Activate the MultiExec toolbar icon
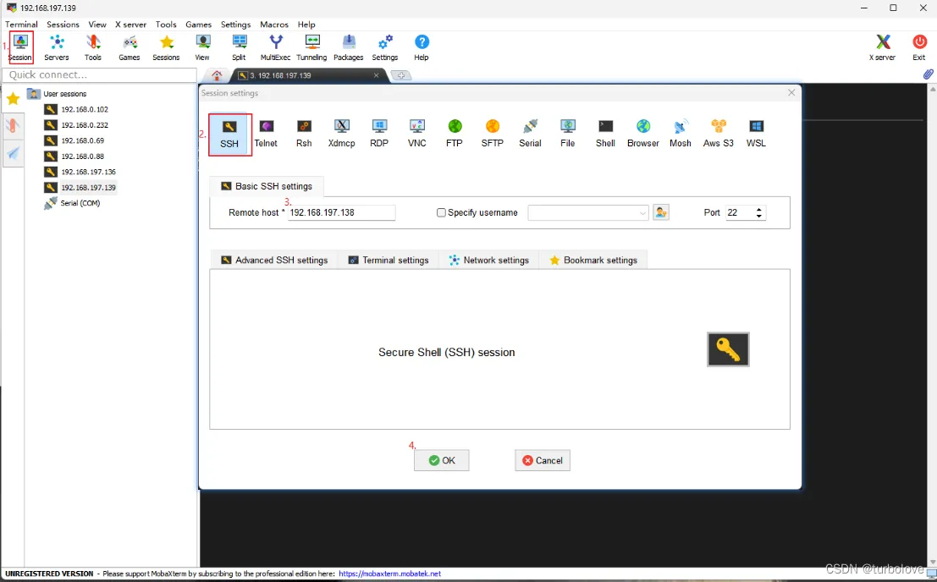This screenshot has height=582, width=937. click(275, 47)
